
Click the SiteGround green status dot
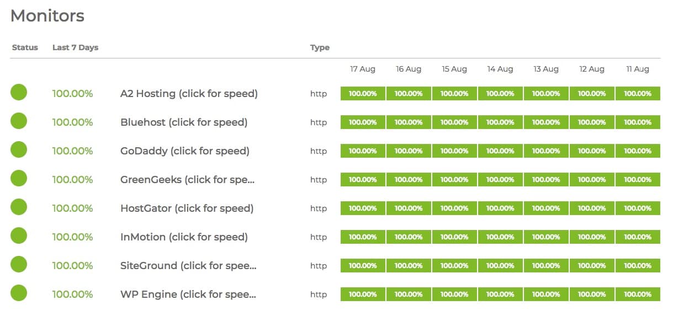point(19,264)
